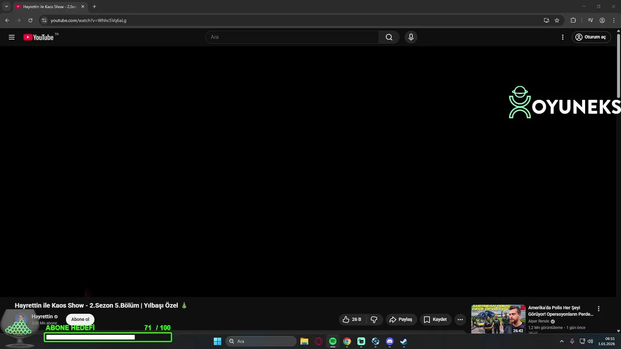Save the video with Kaydet
This screenshot has height=349, width=621.
435,319
